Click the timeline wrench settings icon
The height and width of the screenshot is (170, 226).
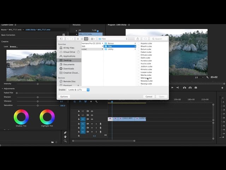(96, 102)
